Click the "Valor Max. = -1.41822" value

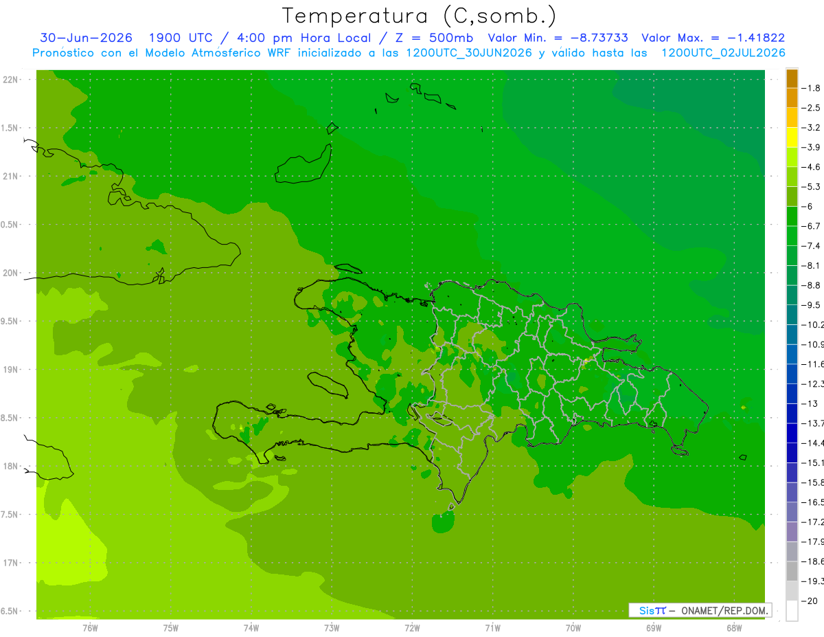click(713, 38)
